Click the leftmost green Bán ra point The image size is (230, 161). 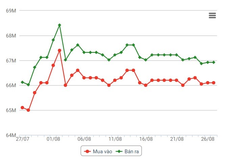(x=22, y=82)
